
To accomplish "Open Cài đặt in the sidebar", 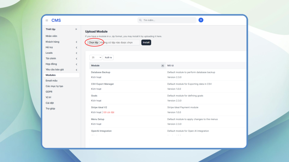I will [50, 103].
